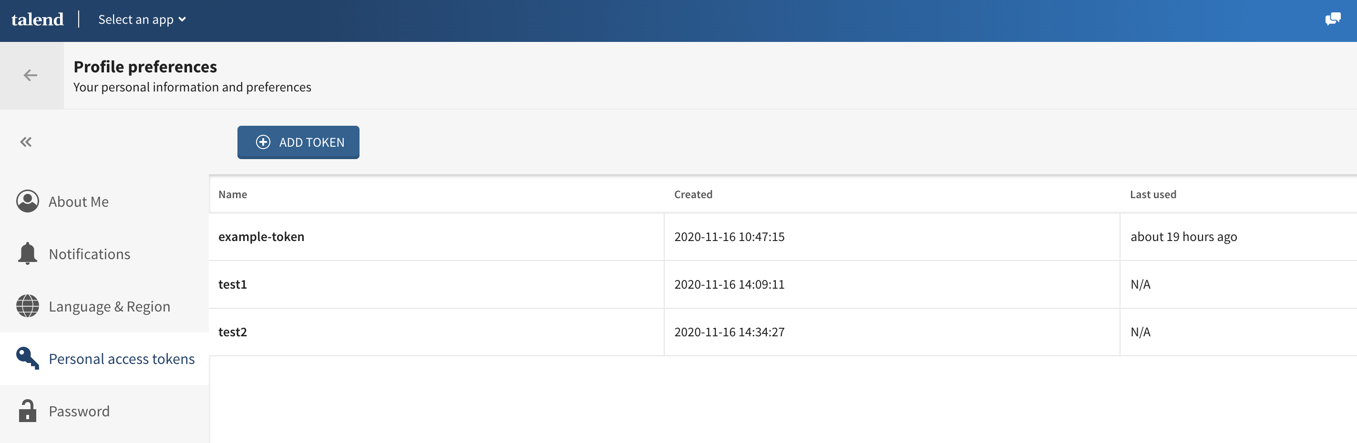Screen dimensions: 1357x443
Task: Open the Select an app dropdown
Action: coord(142,20)
